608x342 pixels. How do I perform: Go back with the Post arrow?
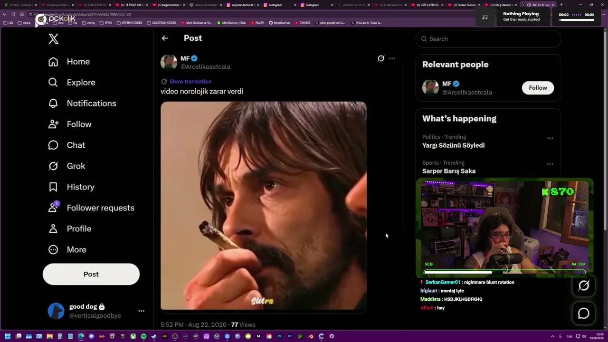[x=165, y=38]
